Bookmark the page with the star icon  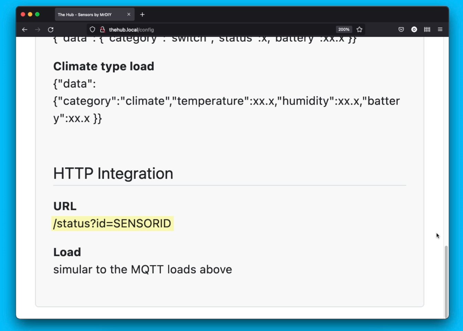click(x=359, y=30)
